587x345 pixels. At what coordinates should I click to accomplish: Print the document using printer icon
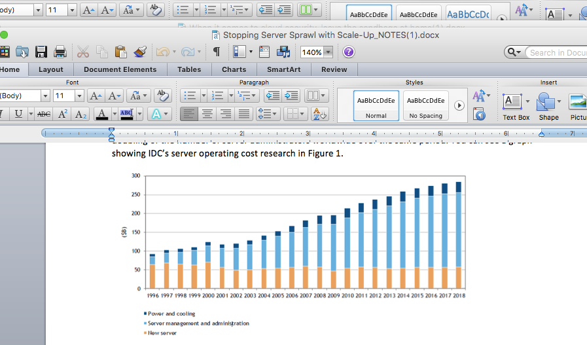click(60, 52)
